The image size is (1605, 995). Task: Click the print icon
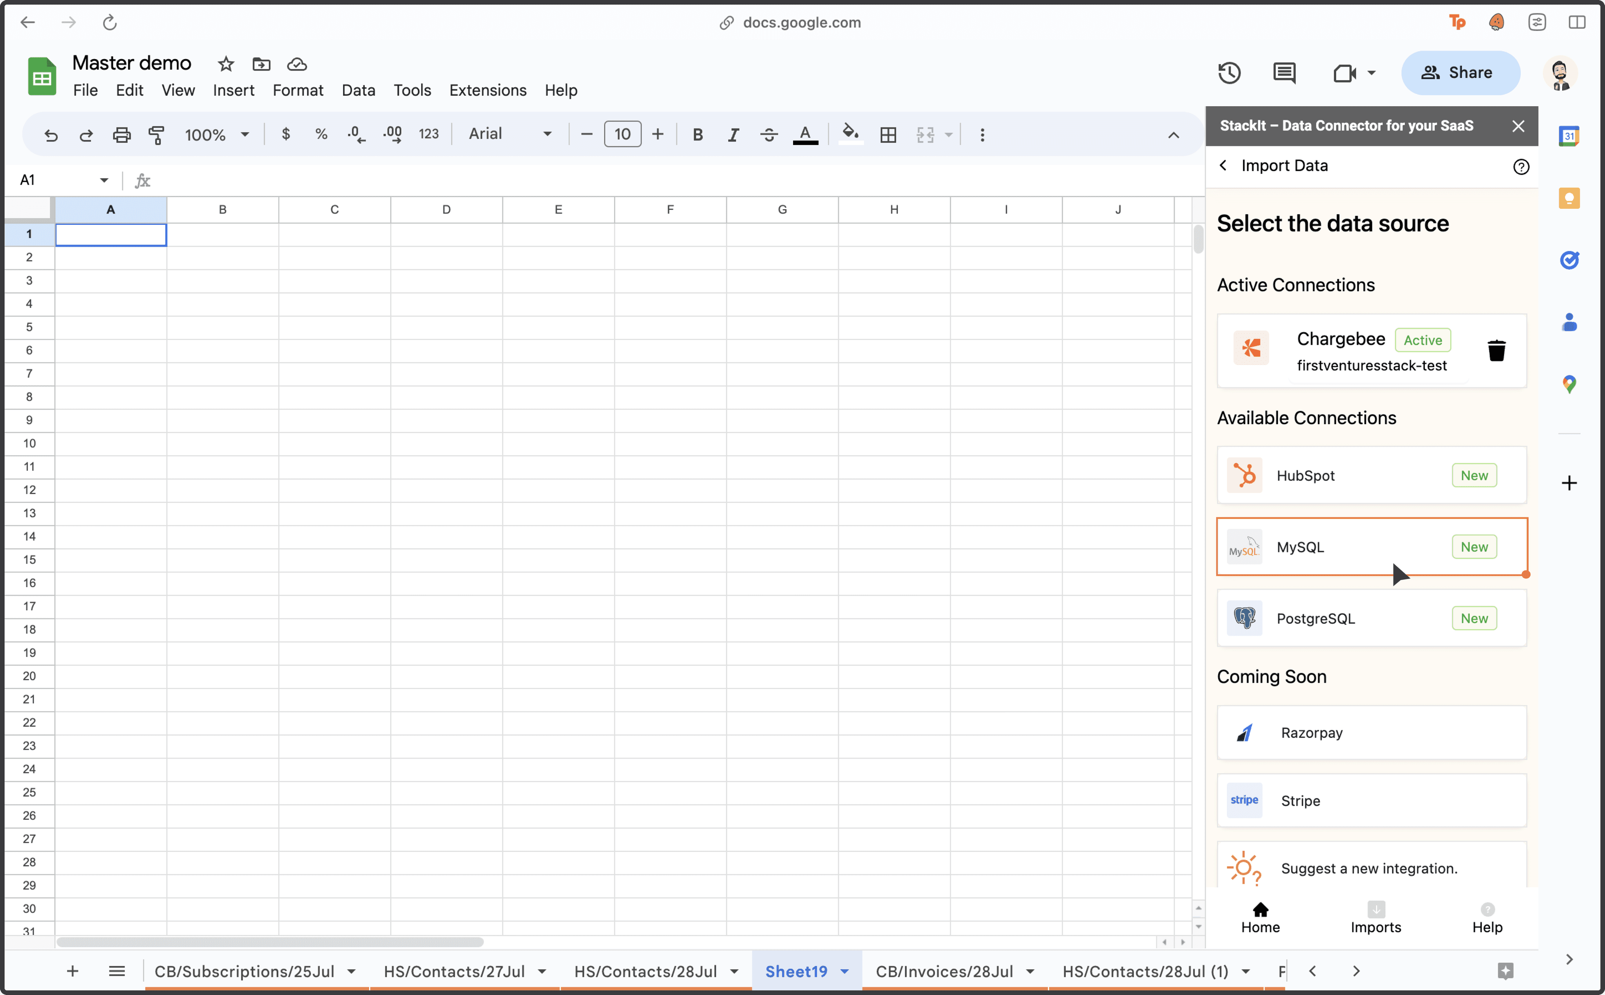[122, 135]
